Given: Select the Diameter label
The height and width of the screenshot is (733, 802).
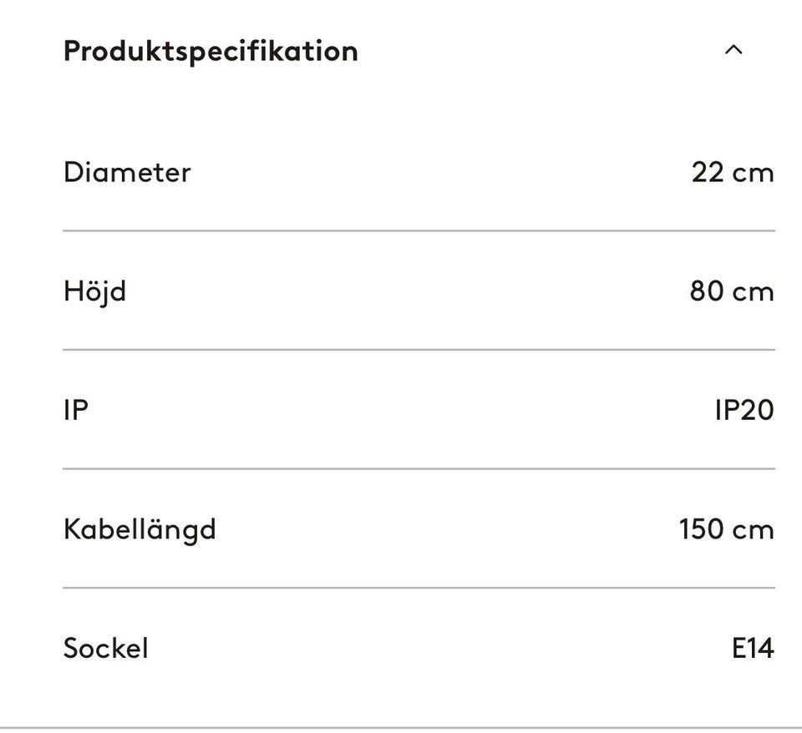Looking at the screenshot, I should coord(127,172).
